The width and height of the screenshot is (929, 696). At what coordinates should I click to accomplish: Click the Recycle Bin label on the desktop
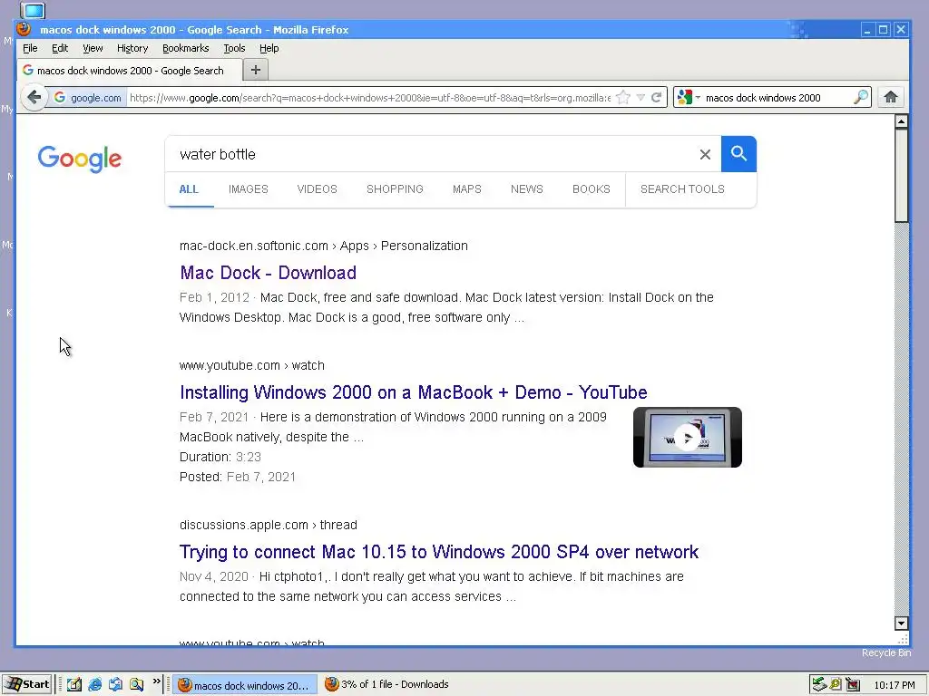pyautogui.click(x=886, y=652)
